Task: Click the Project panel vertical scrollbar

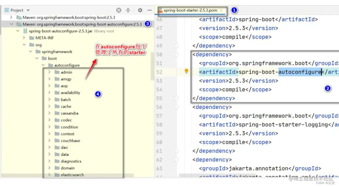Action: (152, 66)
